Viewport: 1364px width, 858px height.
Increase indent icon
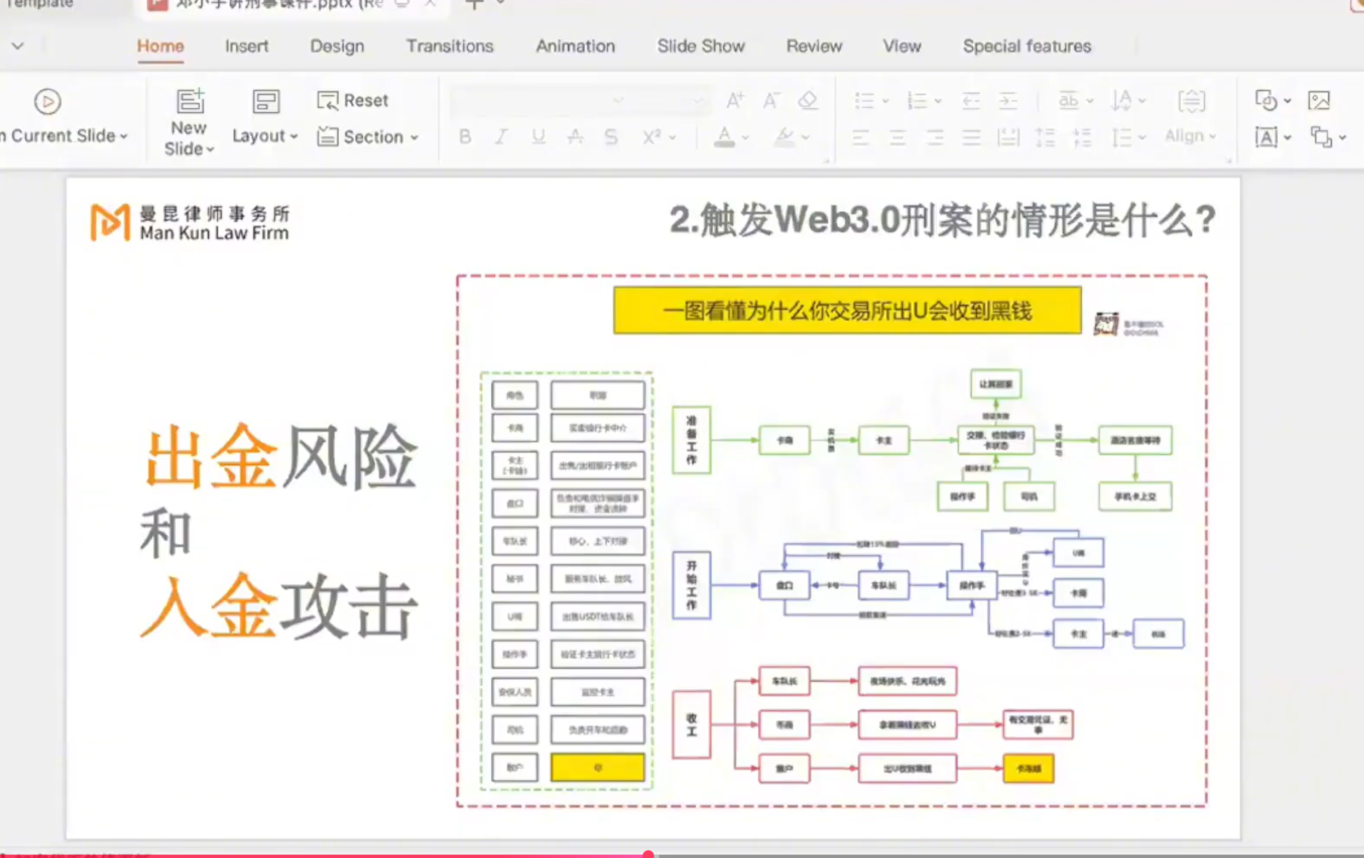click(1008, 101)
